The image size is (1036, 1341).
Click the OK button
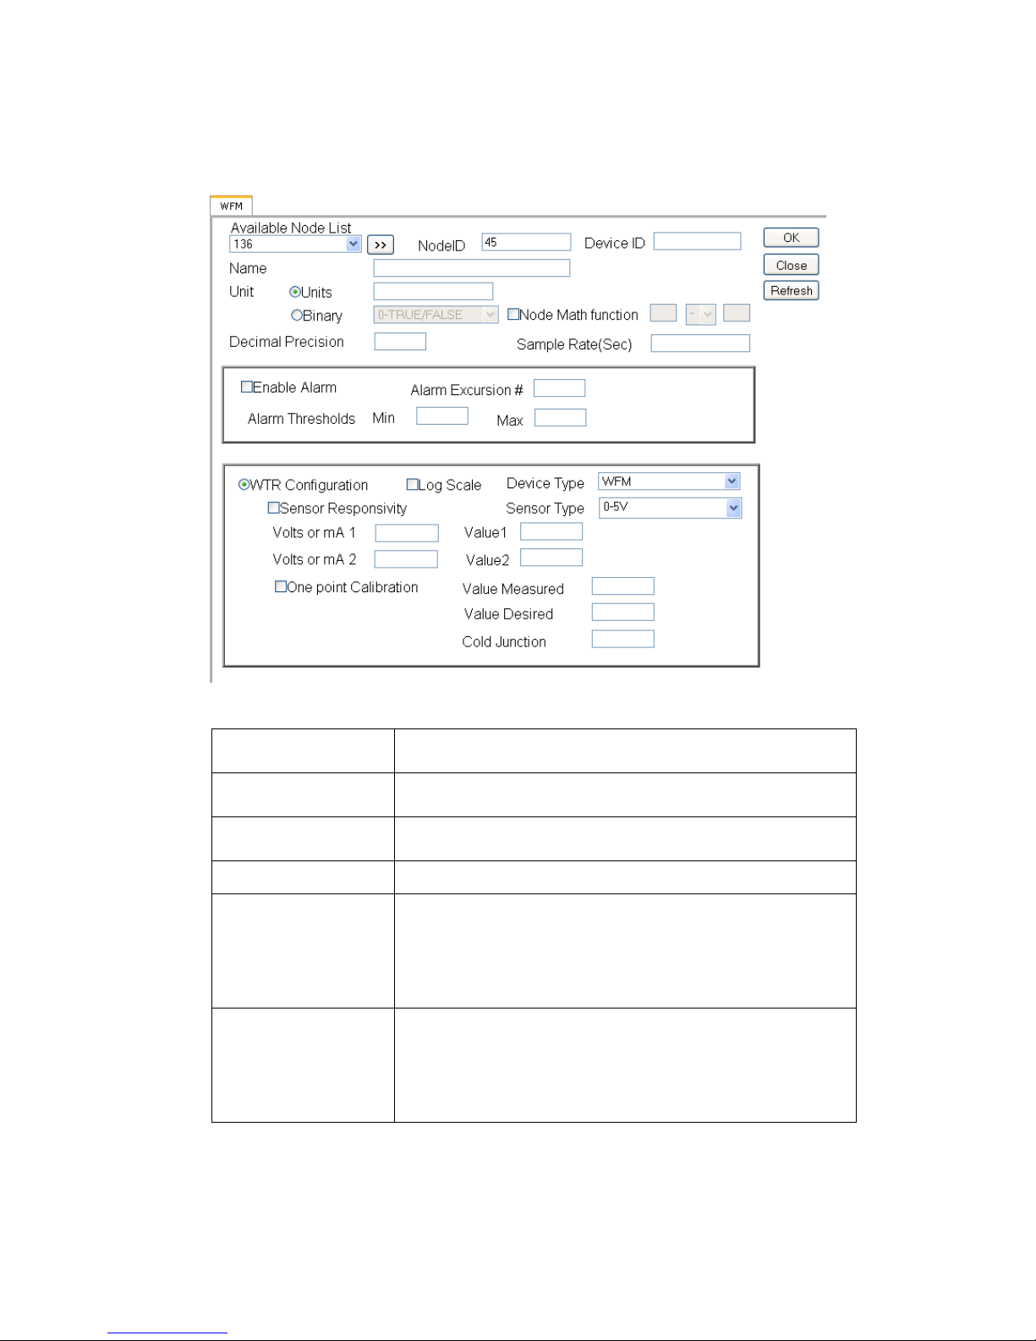click(791, 238)
